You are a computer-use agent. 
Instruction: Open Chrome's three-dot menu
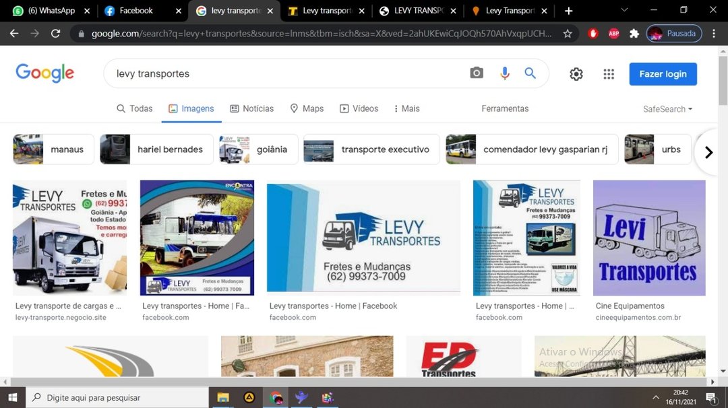pyautogui.click(x=714, y=34)
